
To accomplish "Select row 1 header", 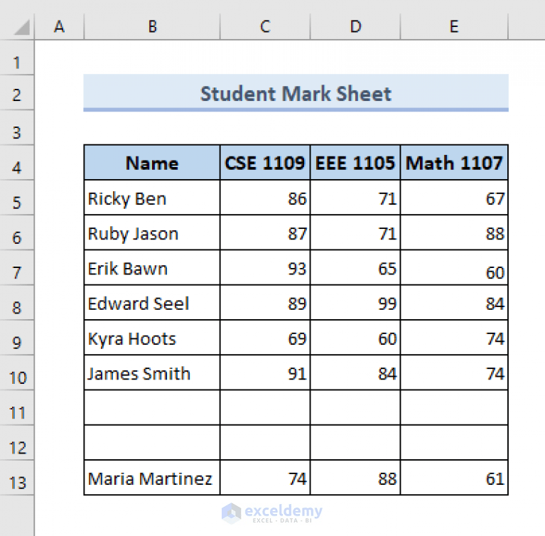I will coord(16,58).
